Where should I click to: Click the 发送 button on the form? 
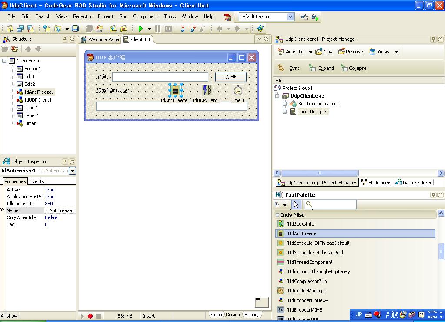tap(231, 77)
